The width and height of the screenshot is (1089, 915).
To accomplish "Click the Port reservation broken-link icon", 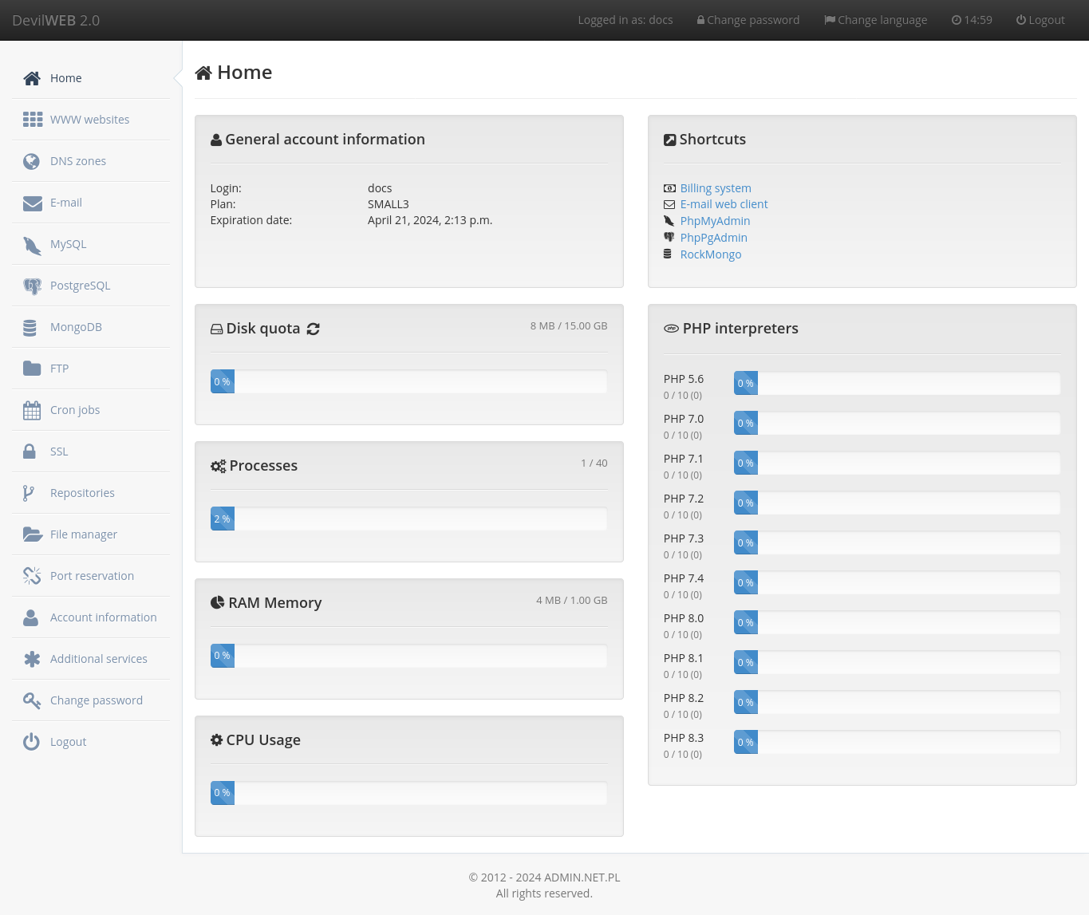I will coord(32,576).
